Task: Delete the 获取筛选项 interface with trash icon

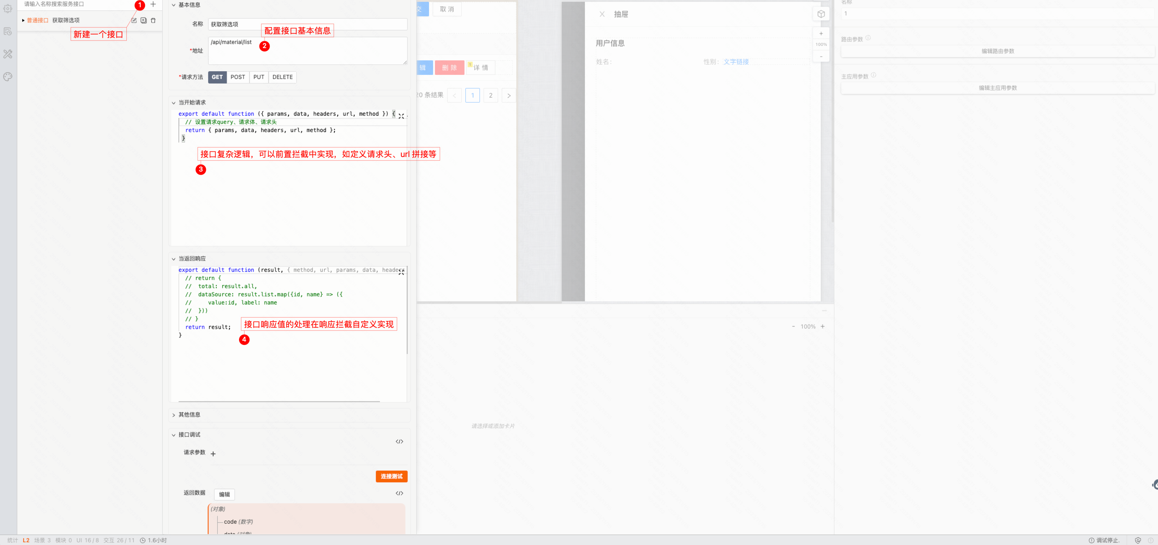Action: tap(153, 20)
